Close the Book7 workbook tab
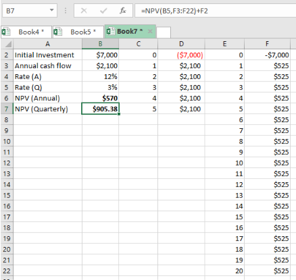The image size is (296, 280). tap(150, 32)
